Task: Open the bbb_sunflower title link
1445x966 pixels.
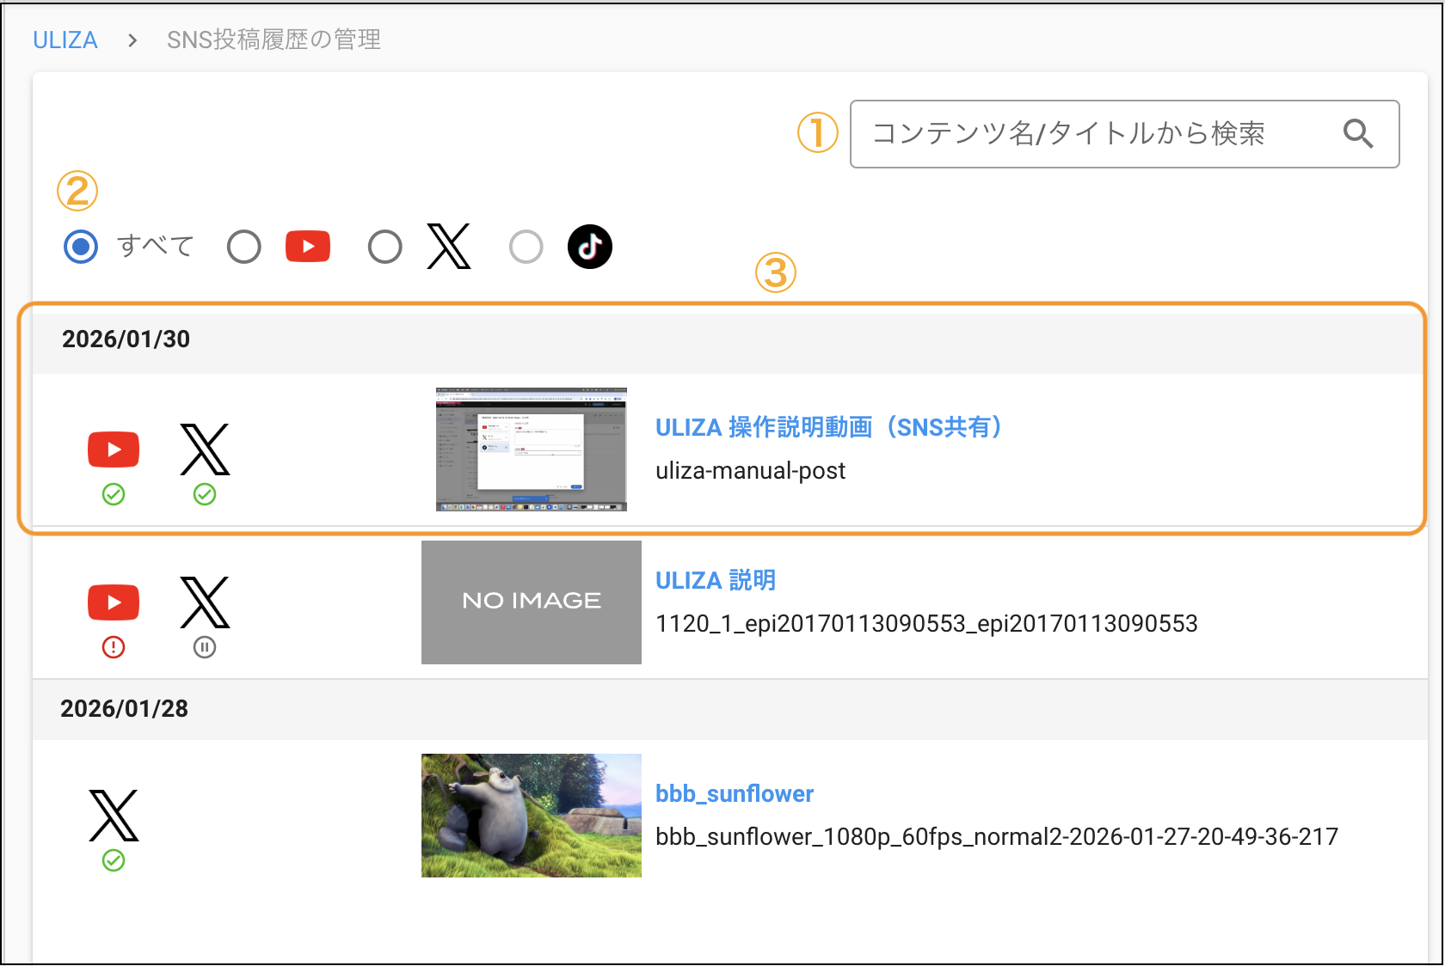Action: tap(735, 793)
